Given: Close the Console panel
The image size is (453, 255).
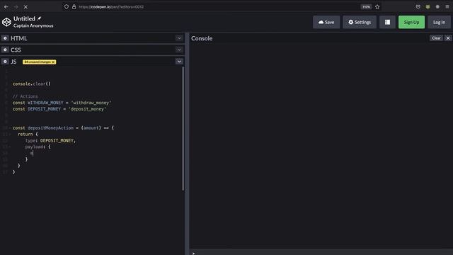Looking at the screenshot, I should click(x=448, y=38).
